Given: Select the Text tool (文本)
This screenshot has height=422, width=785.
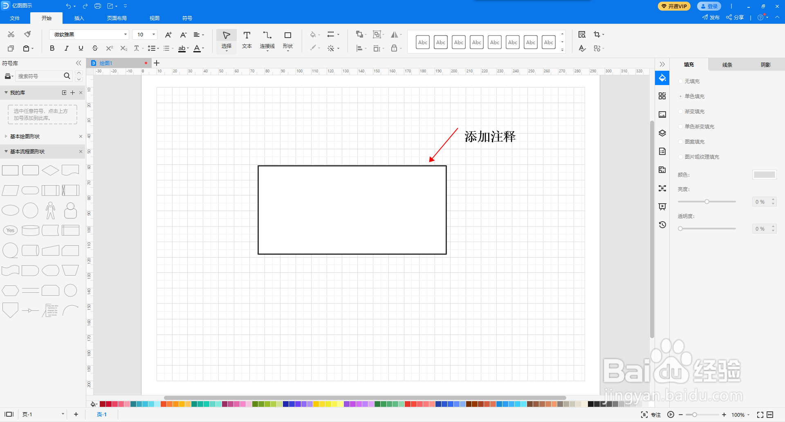Looking at the screenshot, I should pyautogui.click(x=247, y=40).
